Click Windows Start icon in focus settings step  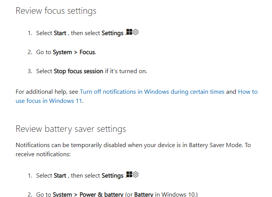(129, 32)
